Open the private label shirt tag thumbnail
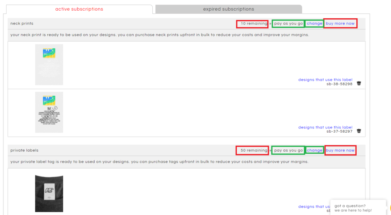The image size is (391, 215). pos(49,193)
